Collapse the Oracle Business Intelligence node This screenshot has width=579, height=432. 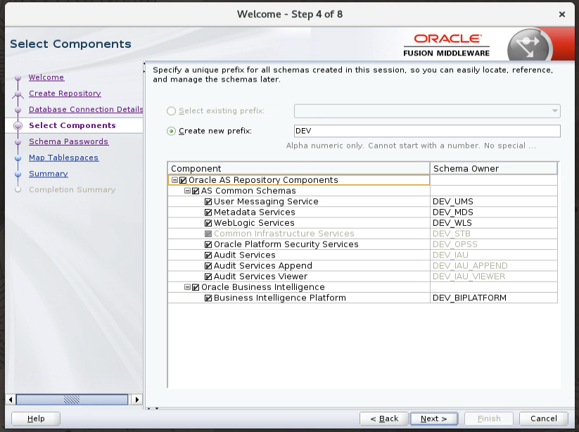188,287
